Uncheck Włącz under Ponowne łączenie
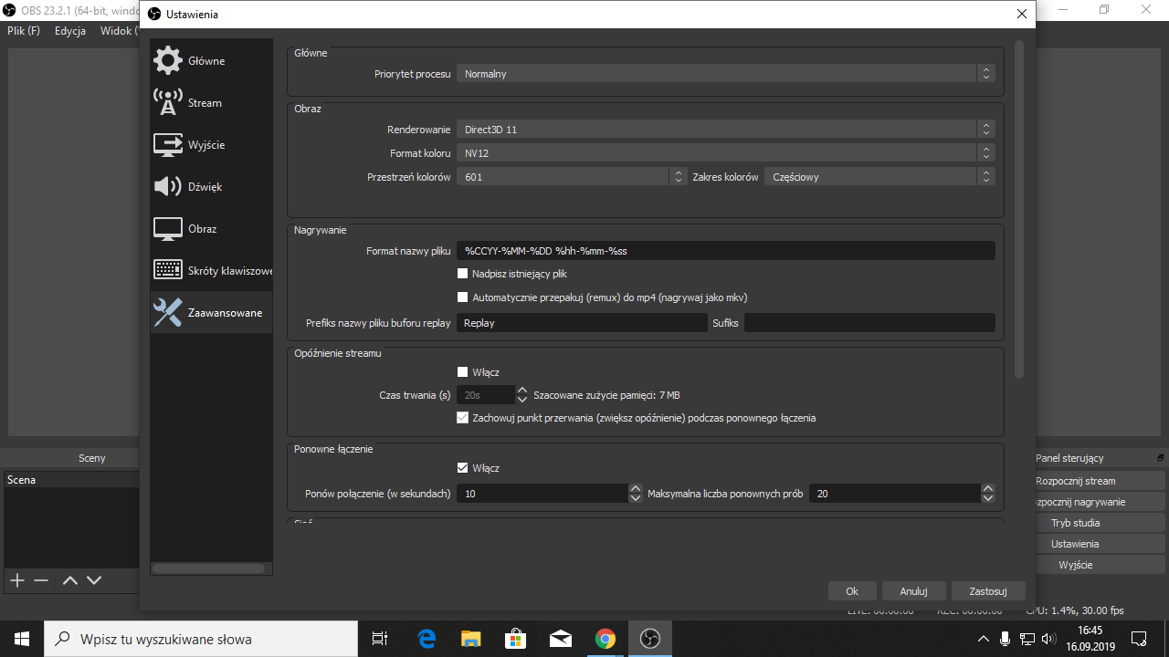1169x657 pixels. pyautogui.click(x=462, y=468)
